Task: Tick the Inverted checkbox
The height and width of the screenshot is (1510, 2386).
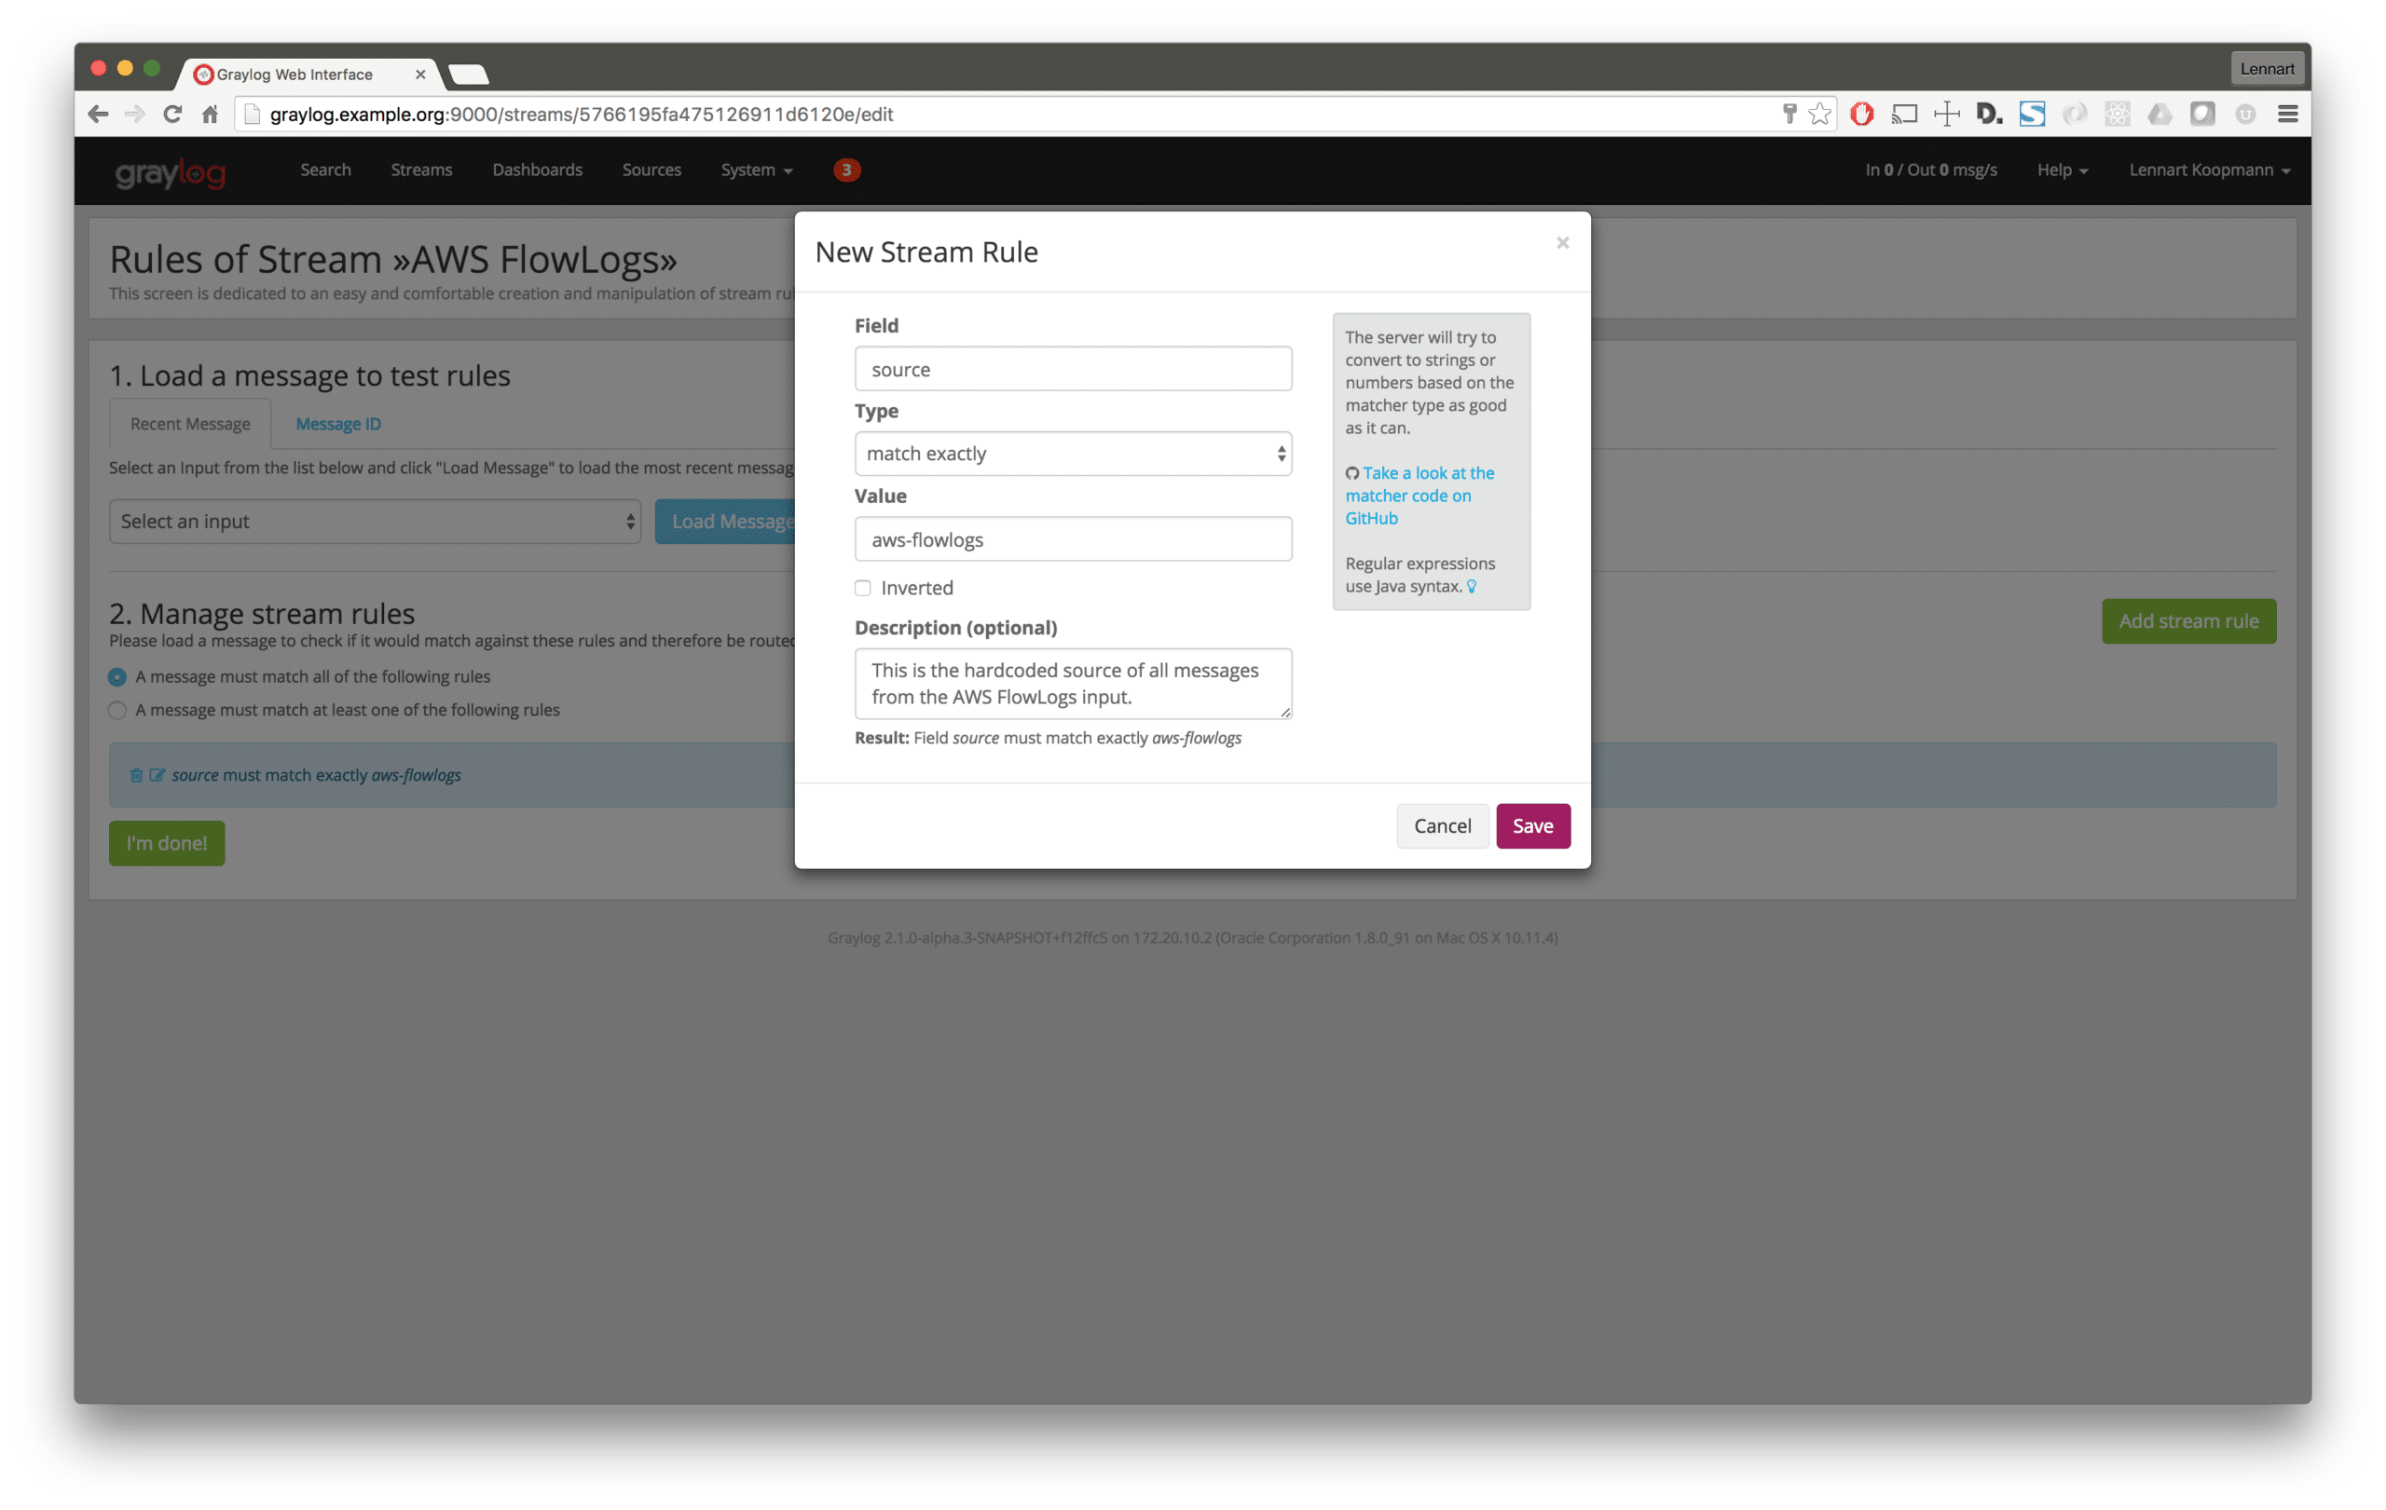Action: (863, 588)
